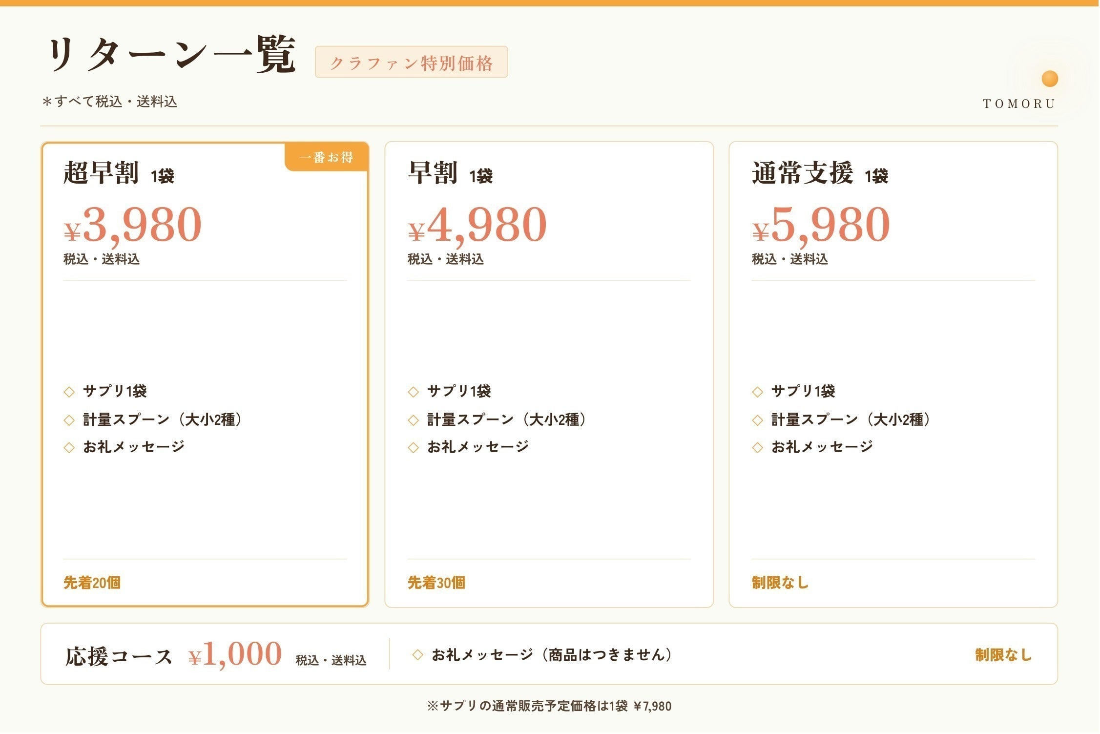The width and height of the screenshot is (1100, 734).
Task: Click diamond bullet beside お礼メッセージ in 早割 card
Action: click(414, 448)
